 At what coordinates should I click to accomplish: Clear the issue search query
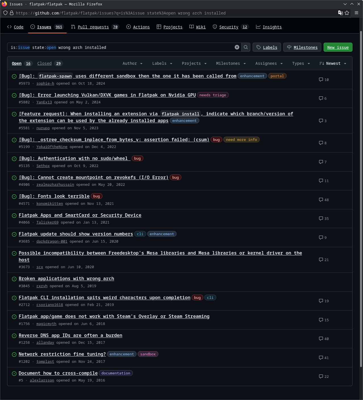[237, 47]
